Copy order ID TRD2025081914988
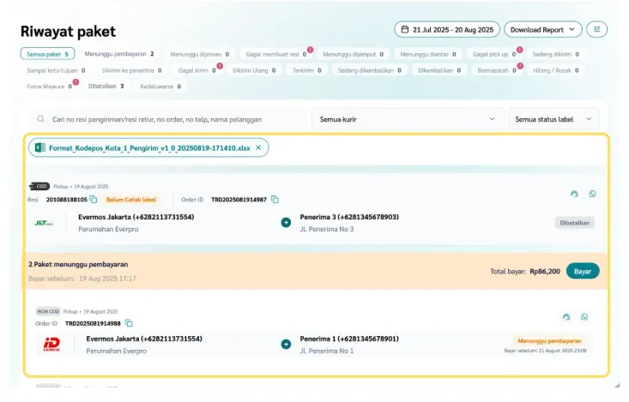 point(129,323)
